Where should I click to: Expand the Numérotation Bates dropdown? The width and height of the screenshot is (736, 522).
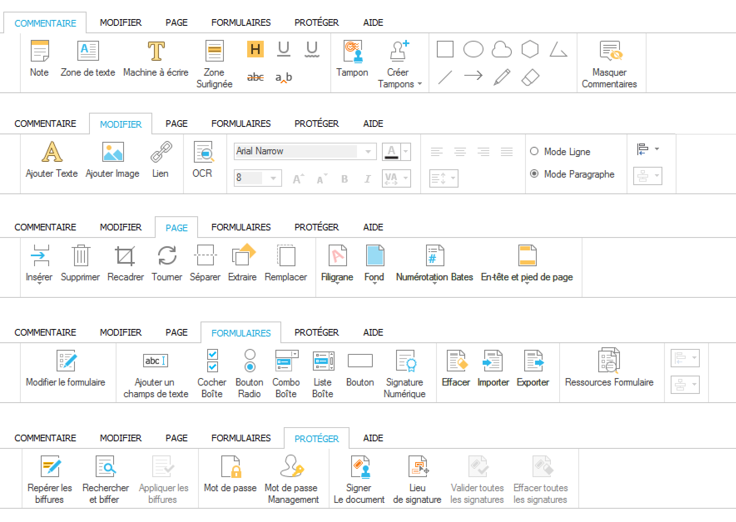point(435,283)
